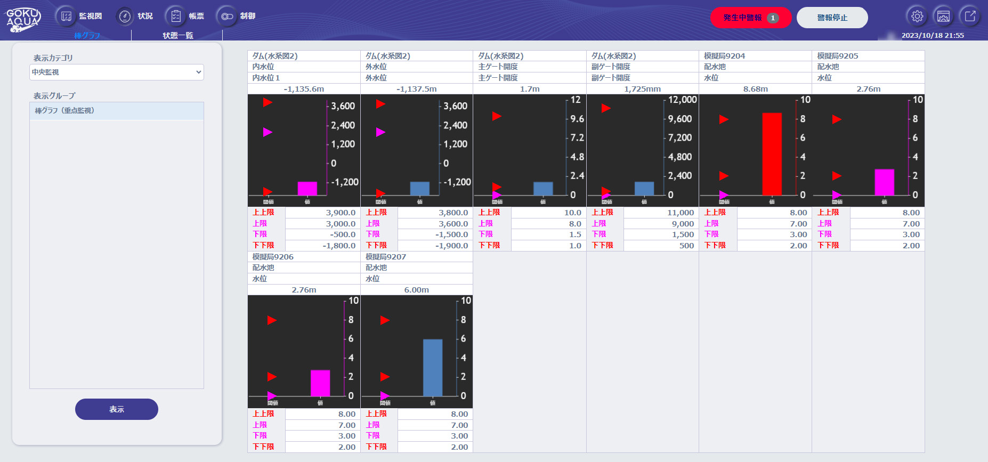988x462 pixels.
Task: Click the 下下限 value 500 for 副ゲート開度
Action: pyautogui.click(x=660, y=246)
